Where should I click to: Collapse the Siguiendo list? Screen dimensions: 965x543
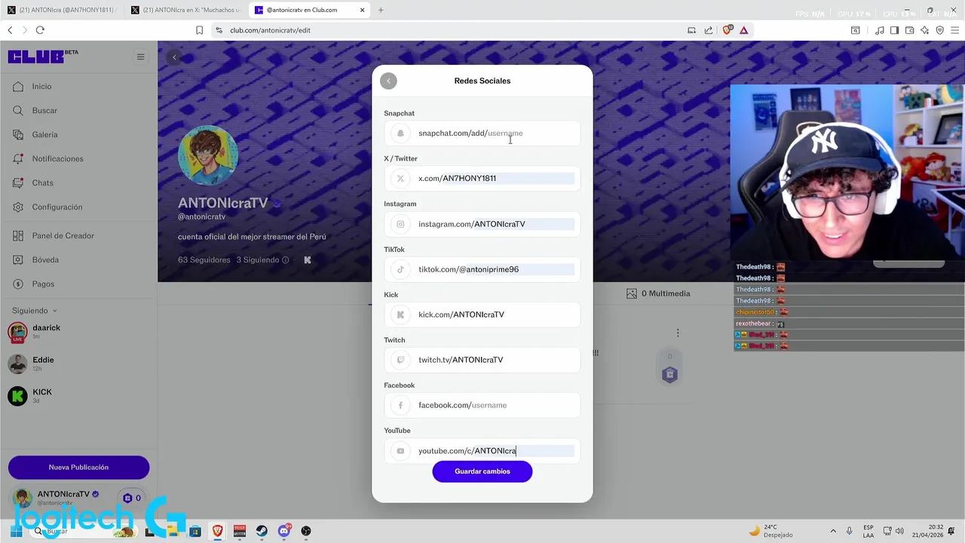pos(35,311)
